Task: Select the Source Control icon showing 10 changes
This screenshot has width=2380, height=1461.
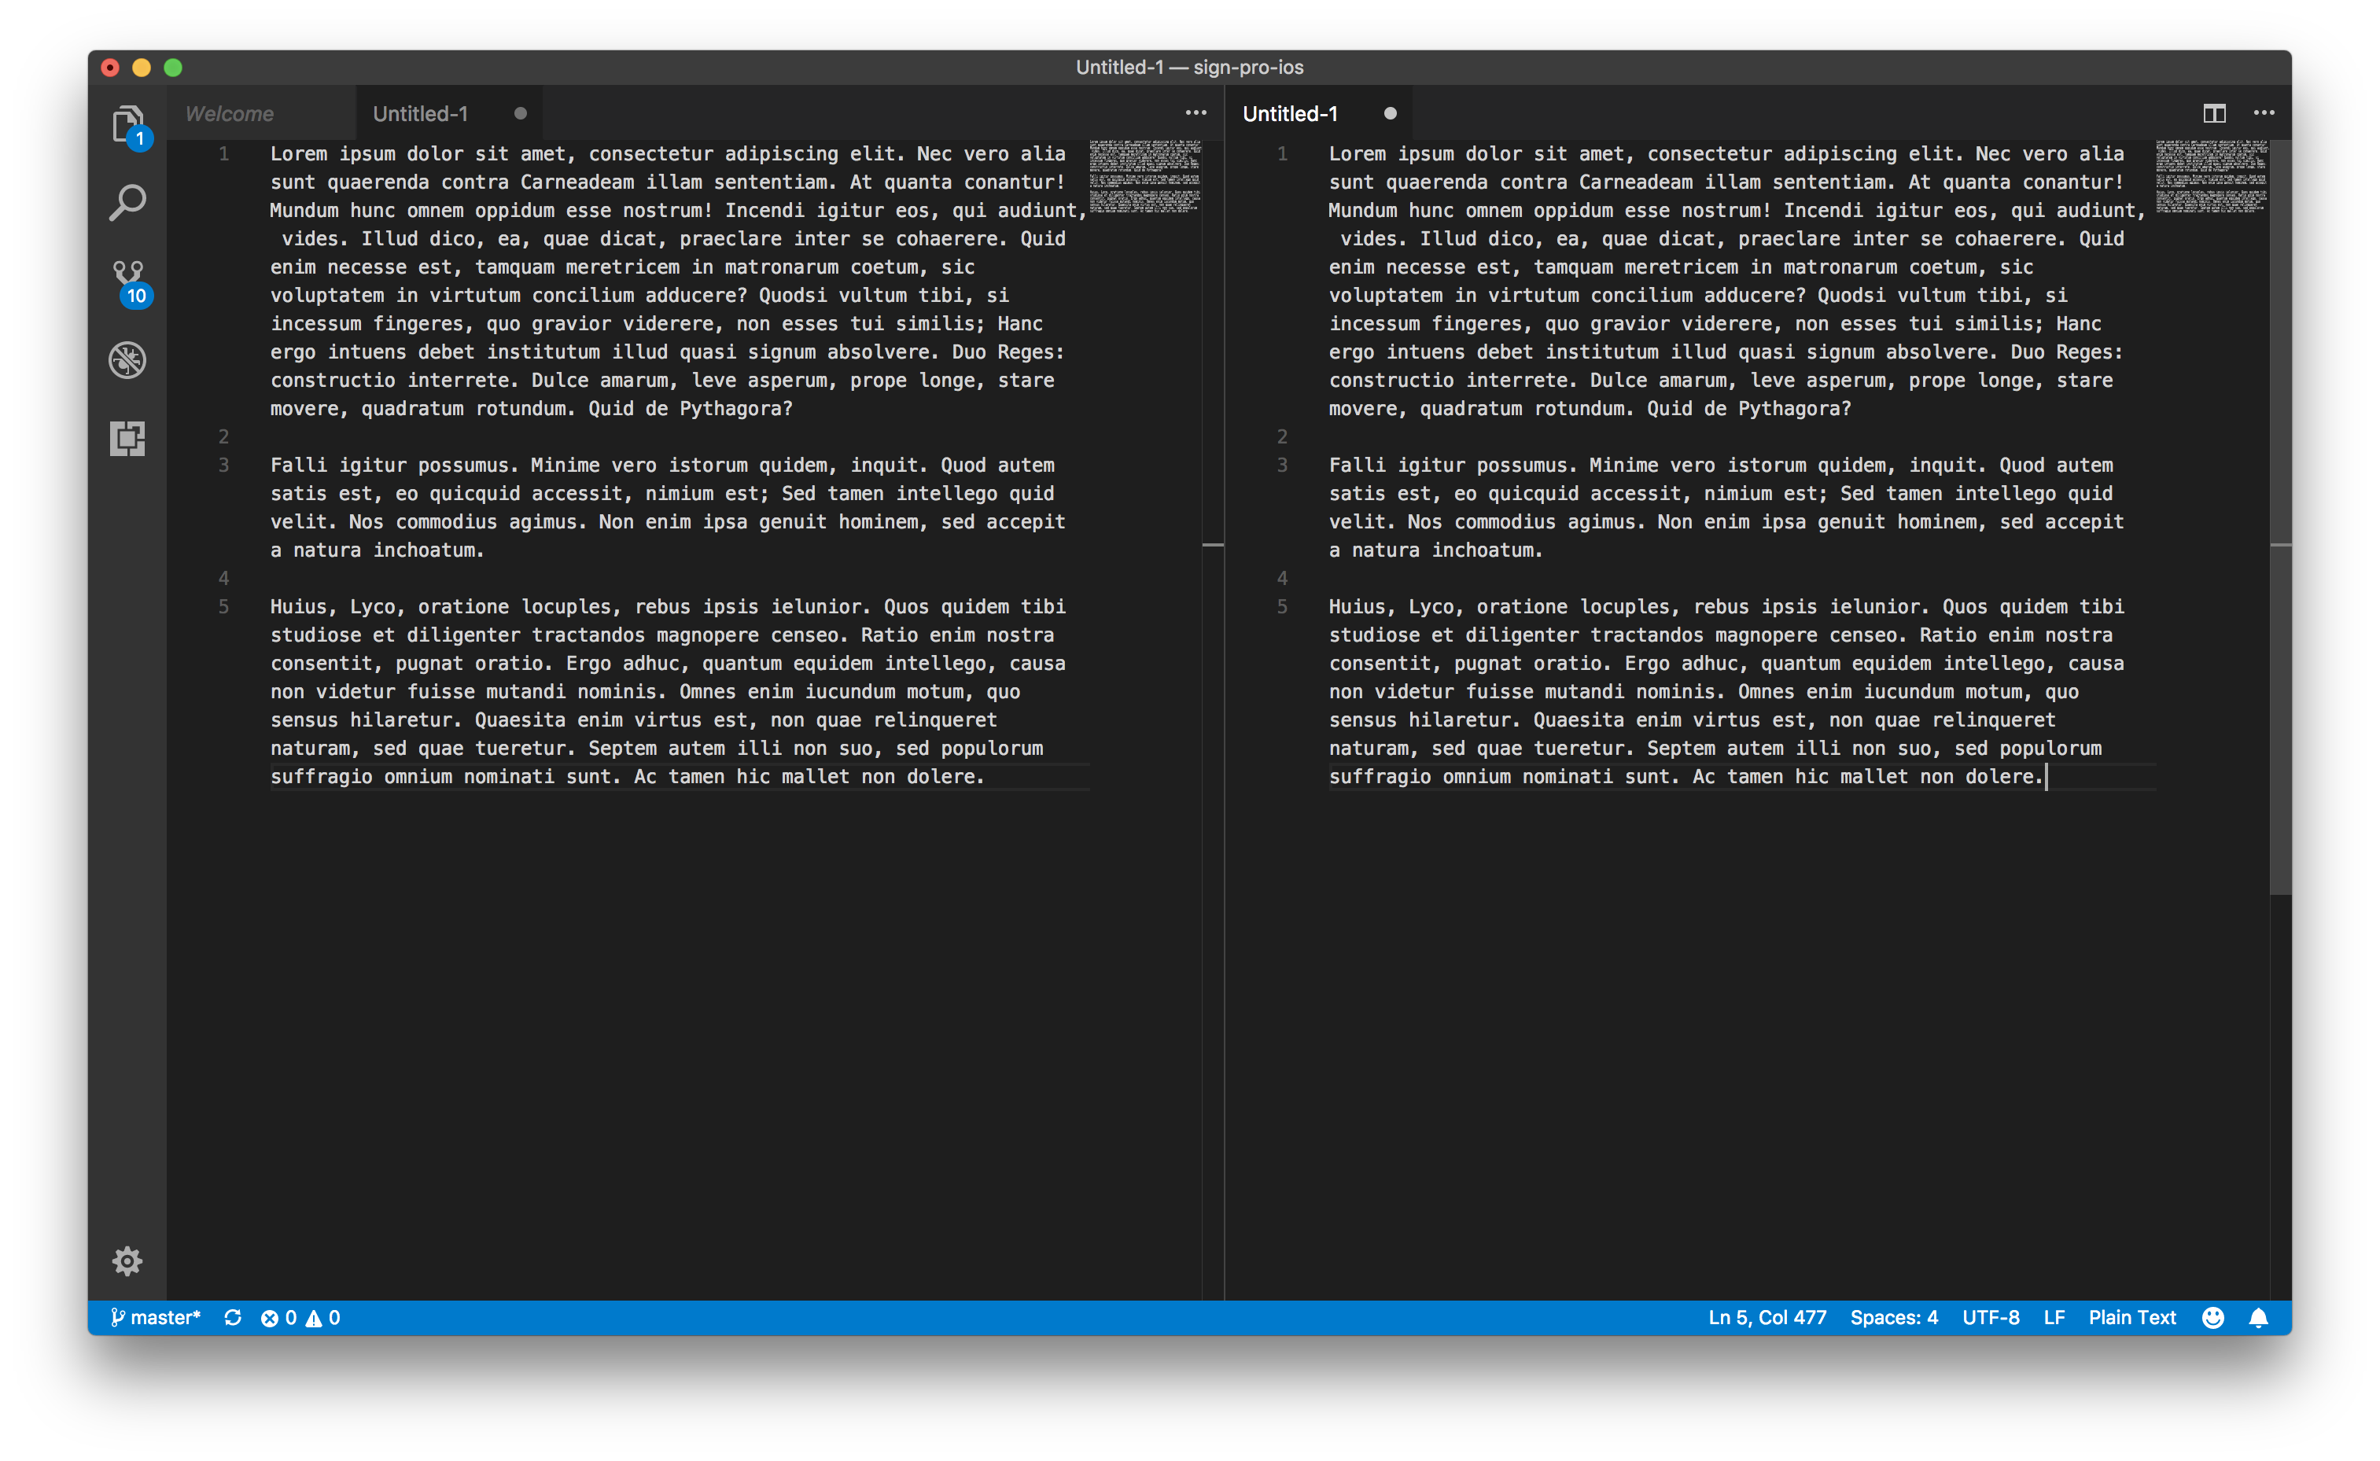Action: point(127,278)
